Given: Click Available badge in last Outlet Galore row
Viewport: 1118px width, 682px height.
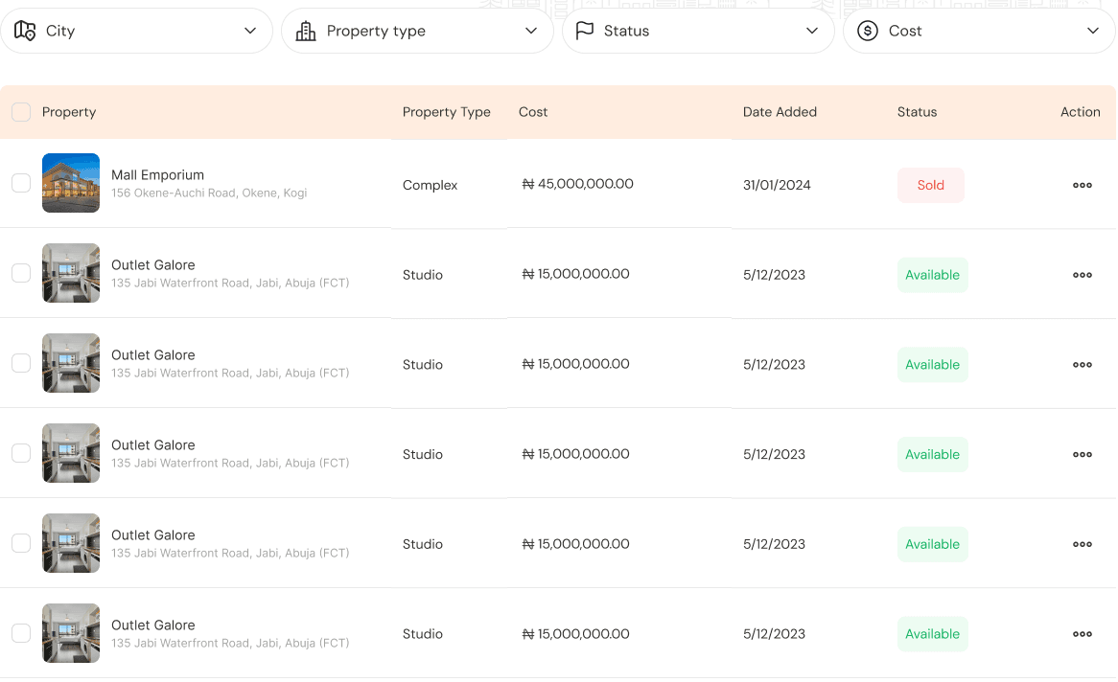Looking at the screenshot, I should click(933, 634).
